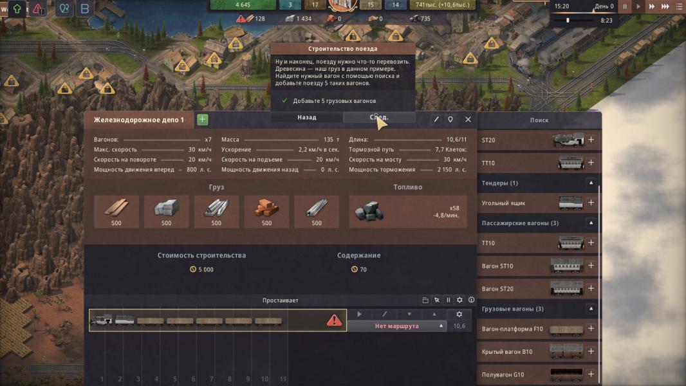Open the Нет маршрута route dropdown
Viewport: 686px width, 386px height.
click(x=397, y=326)
